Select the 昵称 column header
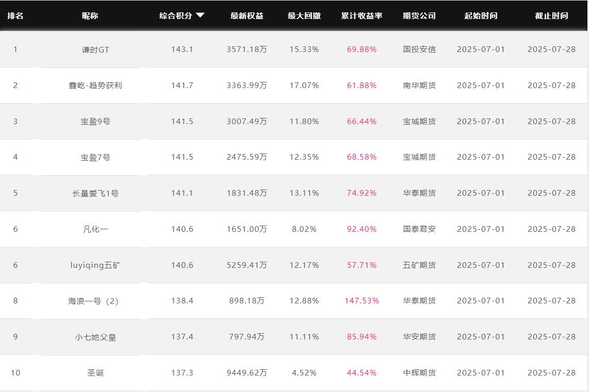Viewport: 589px width, 392px height. (x=90, y=16)
